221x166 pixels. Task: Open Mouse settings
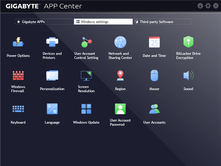[x=154, y=76]
